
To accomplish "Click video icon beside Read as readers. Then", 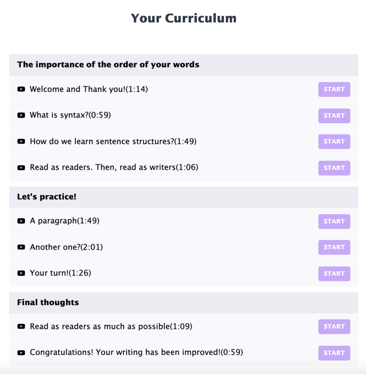I will click(21, 168).
